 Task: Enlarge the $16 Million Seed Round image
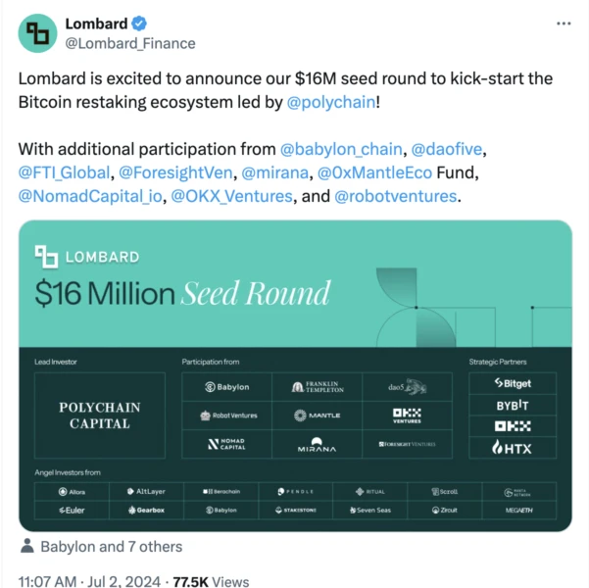pos(295,375)
